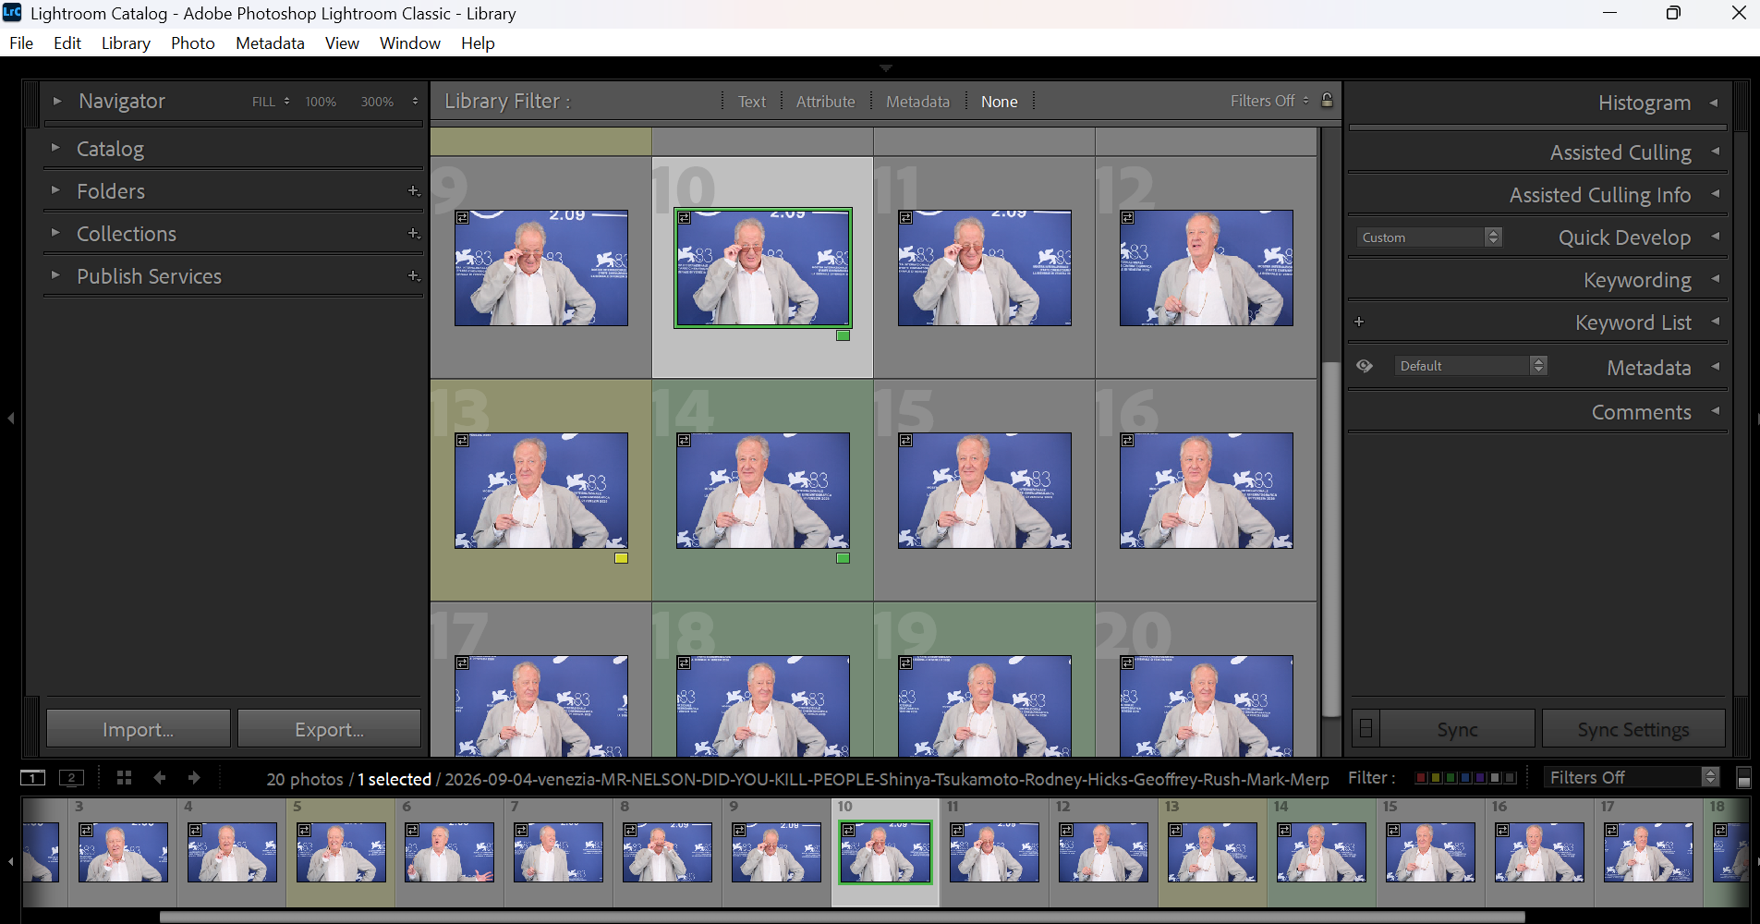Select the Text filter tab
This screenshot has width=1760, height=924.
(x=752, y=102)
